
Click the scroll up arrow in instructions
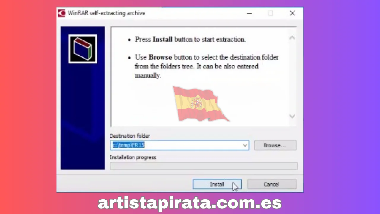coord(292,38)
